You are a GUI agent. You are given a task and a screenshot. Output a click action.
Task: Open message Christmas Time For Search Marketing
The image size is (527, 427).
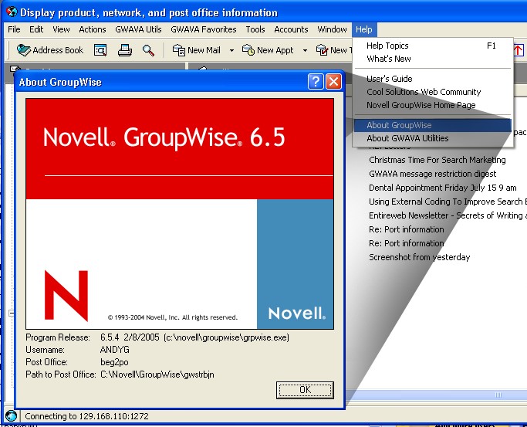437,160
